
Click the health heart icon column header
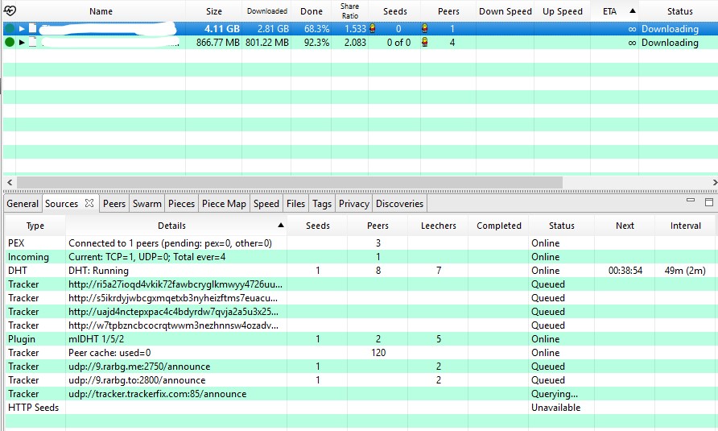pos(10,10)
